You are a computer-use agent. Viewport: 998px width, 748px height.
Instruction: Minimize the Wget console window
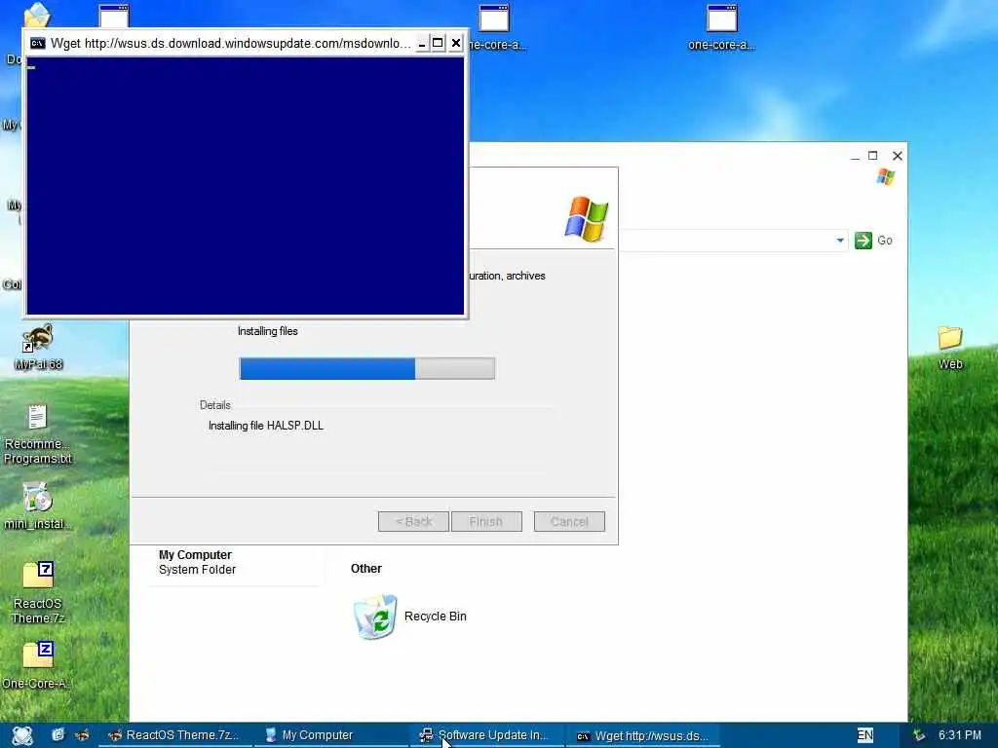click(x=421, y=43)
